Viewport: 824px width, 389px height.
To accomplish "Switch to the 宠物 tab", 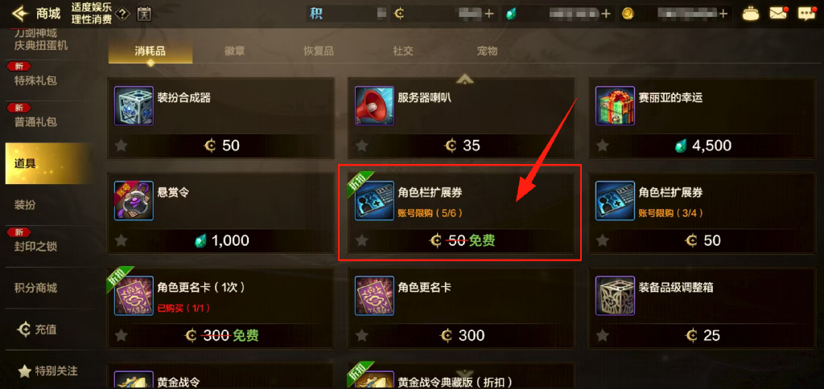I will pyautogui.click(x=487, y=51).
